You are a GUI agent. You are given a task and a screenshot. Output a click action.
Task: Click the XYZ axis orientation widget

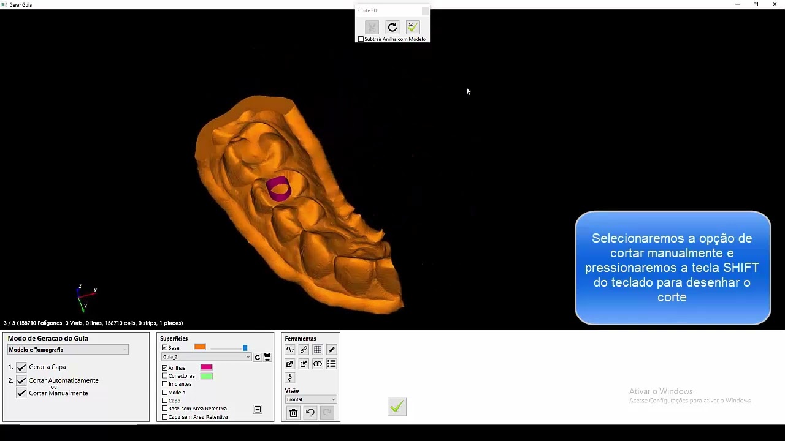(86, 298)
